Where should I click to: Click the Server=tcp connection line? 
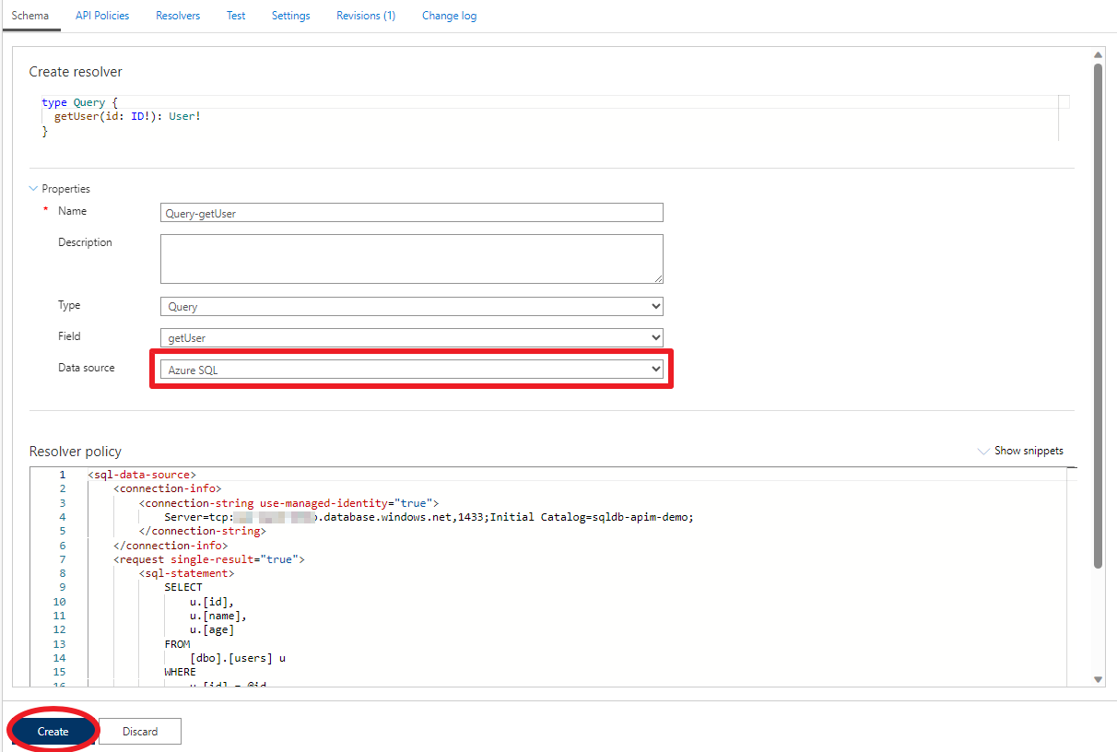[429, 517]
